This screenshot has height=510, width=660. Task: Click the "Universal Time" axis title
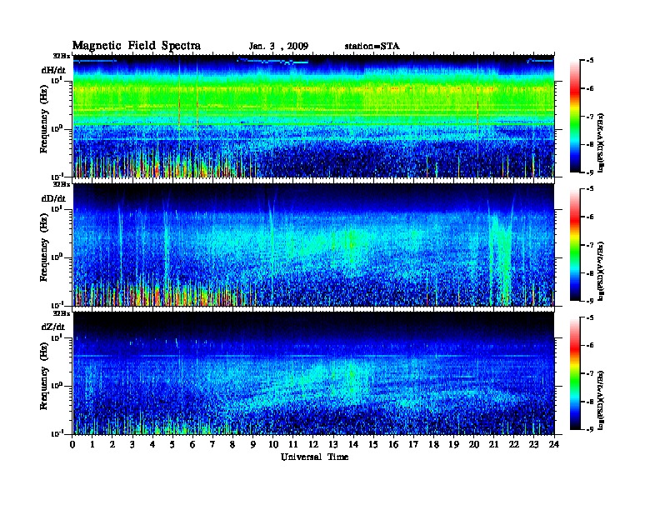point(314,457)
